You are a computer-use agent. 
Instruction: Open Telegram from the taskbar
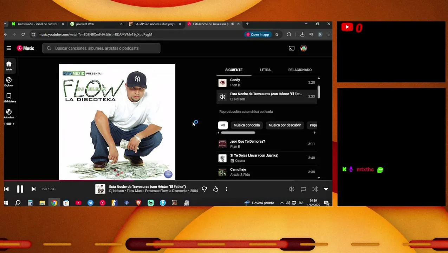[90, 203]
